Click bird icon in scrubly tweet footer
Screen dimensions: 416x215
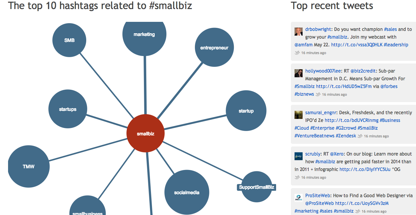point(297,177)
